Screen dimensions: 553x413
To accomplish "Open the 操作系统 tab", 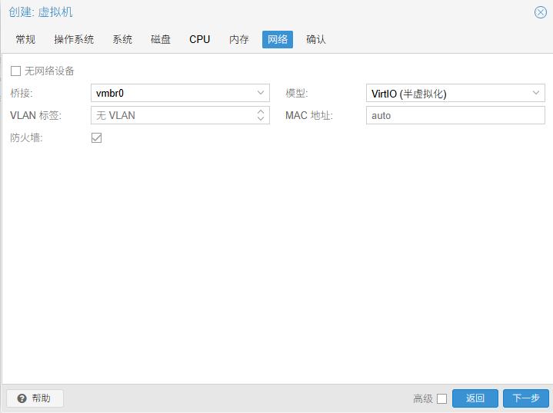I will 74,39.
